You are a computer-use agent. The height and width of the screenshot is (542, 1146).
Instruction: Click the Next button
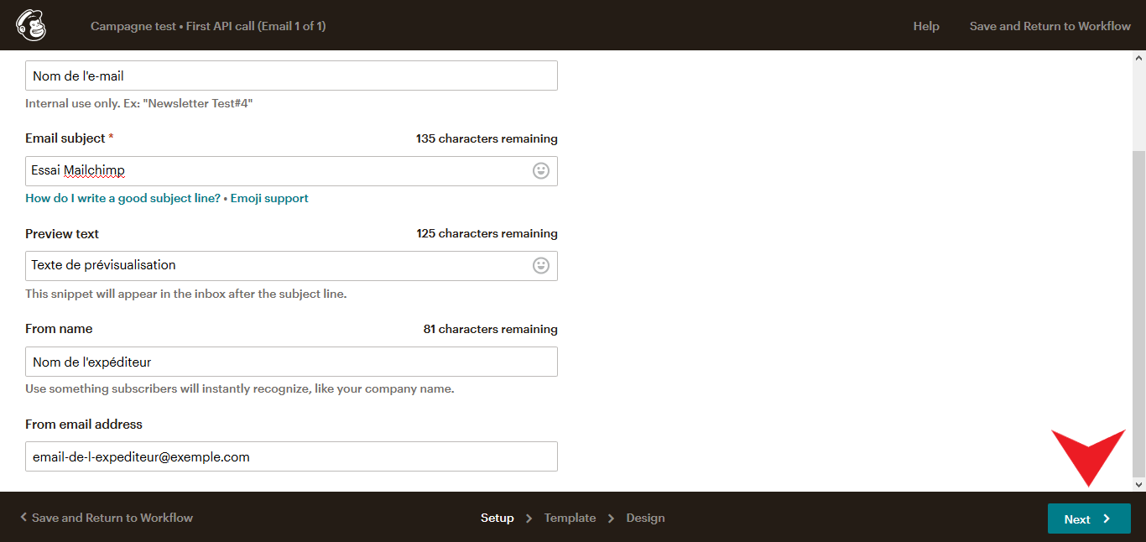[x=1088, y=519]
